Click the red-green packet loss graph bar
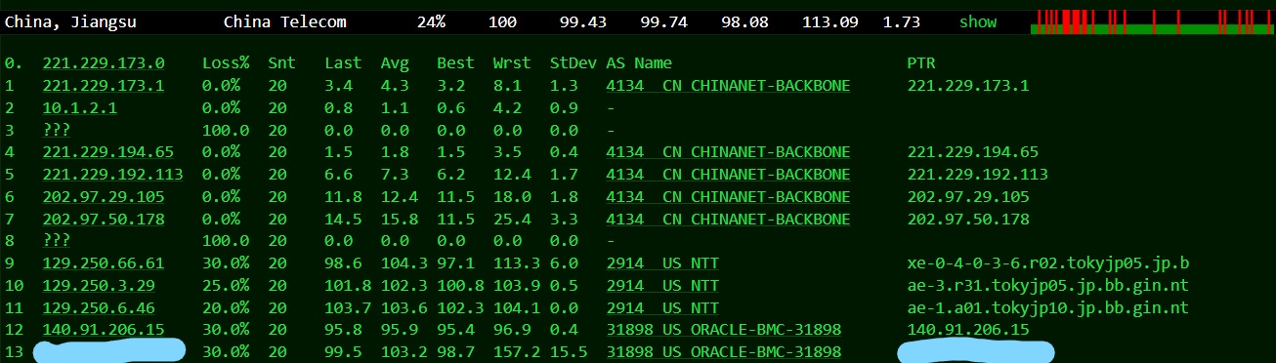The width and height of the screenshot is (1276, 363). click(1153, 21)
